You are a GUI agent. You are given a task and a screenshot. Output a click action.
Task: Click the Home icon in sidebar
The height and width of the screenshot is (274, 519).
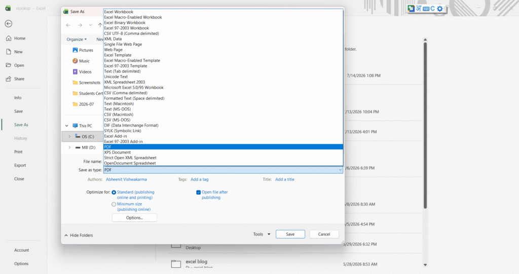(x=9, y=38)
